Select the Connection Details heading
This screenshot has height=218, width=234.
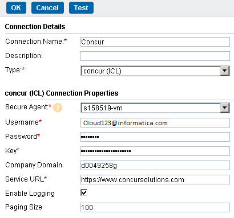[35, 27]
